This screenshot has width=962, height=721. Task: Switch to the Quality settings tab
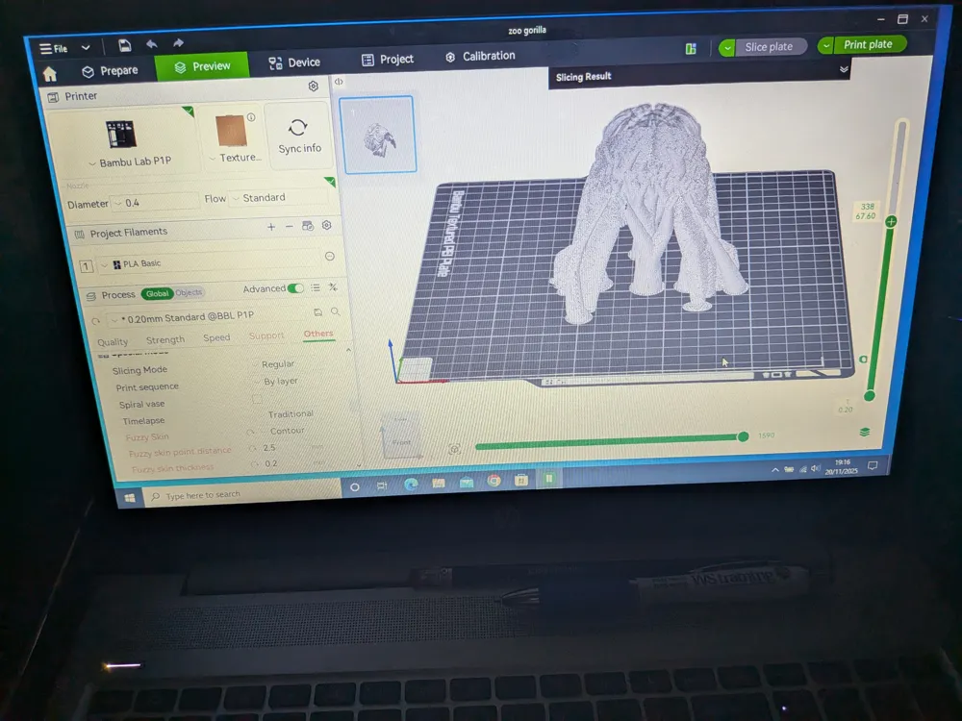113,342
